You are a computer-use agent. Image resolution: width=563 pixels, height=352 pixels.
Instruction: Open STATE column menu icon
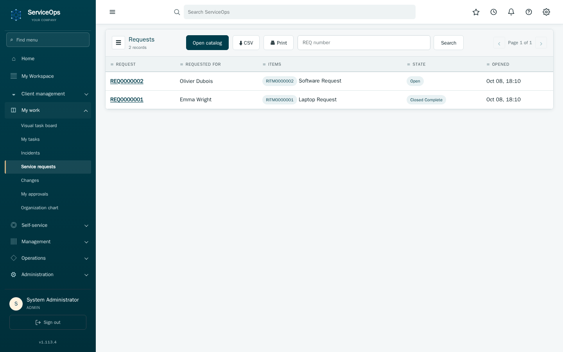tap(409, 65)
